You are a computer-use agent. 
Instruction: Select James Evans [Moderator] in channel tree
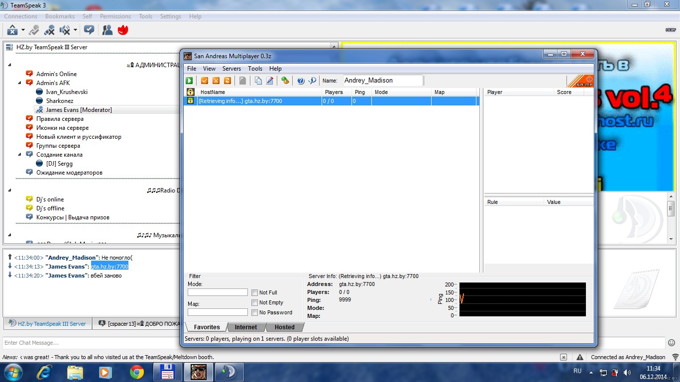point(79,110)
